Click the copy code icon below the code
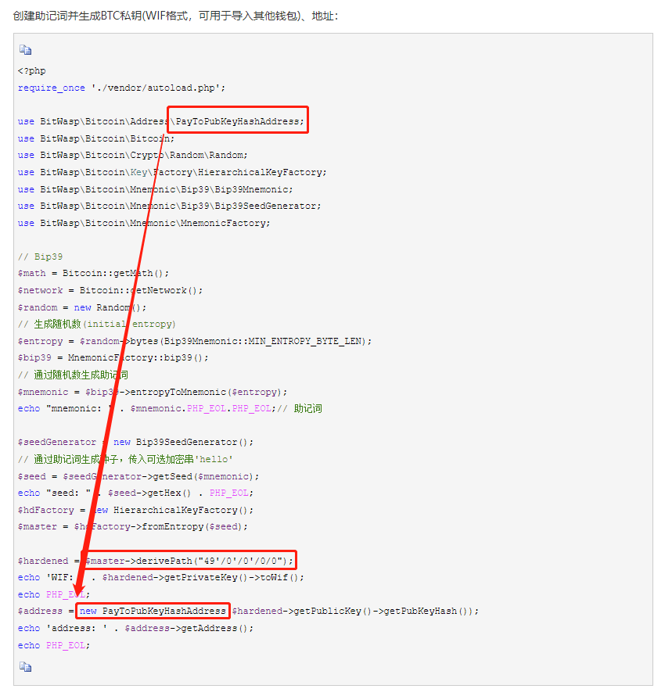This screenshot has width=665, height=696. coord(25,667)
